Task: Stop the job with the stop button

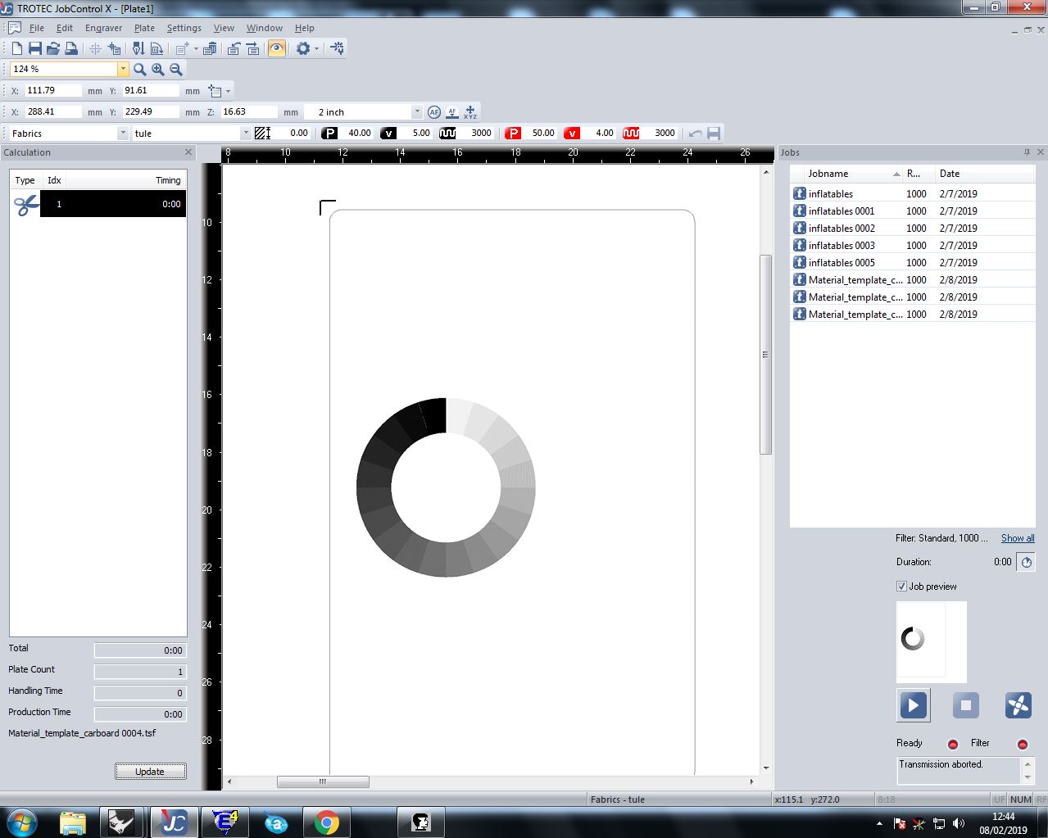Action: click(965, 705)
